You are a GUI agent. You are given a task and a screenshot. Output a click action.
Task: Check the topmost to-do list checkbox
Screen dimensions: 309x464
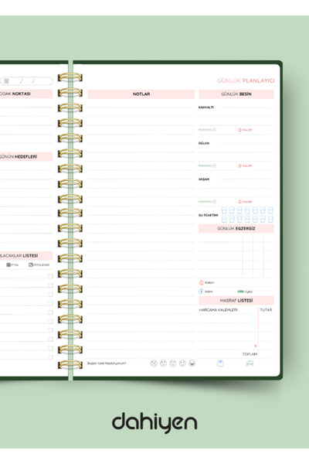50,276
